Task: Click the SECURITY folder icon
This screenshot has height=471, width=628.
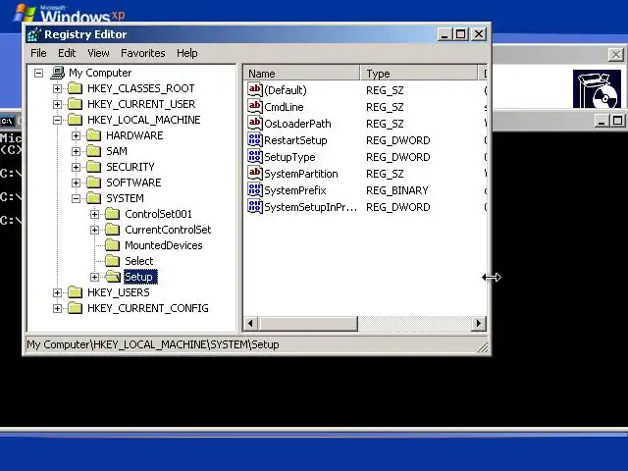Action: [x=94, y=167]
